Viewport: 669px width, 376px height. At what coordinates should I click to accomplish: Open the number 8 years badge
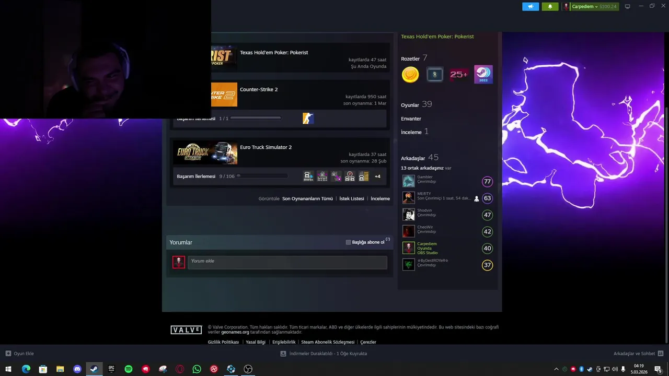434,75
